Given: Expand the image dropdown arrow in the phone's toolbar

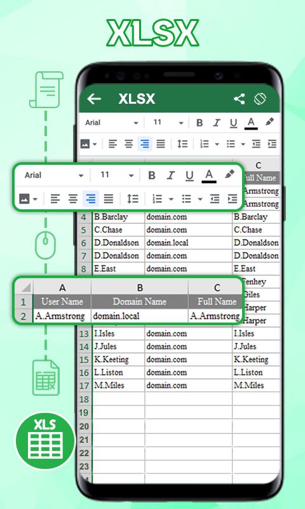Looking at the screenshot, I should click(x=95, y=144).
